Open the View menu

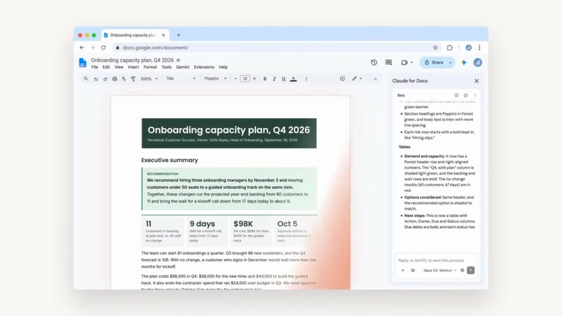[119, 67]
